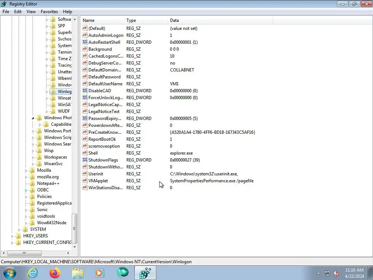Click the muted volume tray icon
This screenshot has width=373, height=280.
tap(336, 273)
